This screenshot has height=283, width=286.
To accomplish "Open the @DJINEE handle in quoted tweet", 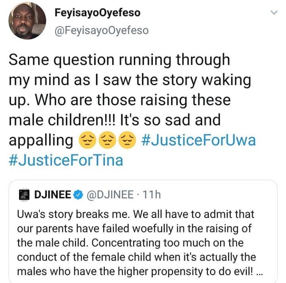I will click(108, 194).
